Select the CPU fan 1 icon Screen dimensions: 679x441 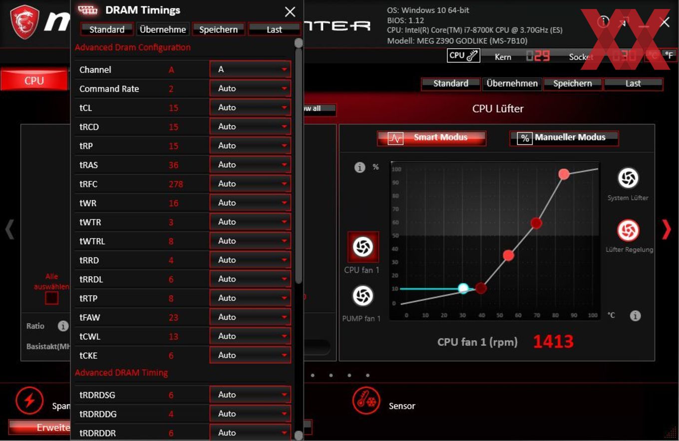(x=363, y=247)
